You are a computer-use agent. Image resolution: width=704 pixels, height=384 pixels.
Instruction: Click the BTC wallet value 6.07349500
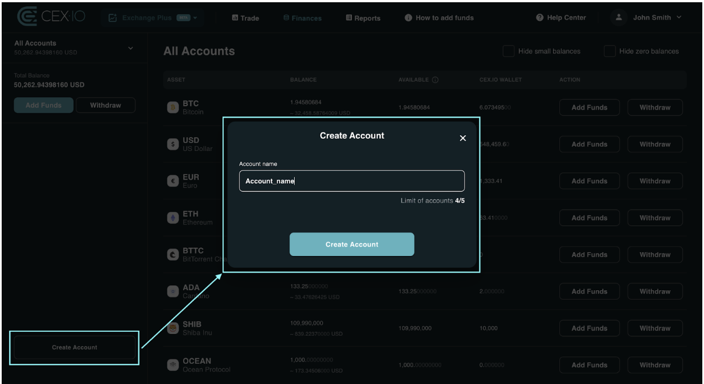(x=495, y=107)
